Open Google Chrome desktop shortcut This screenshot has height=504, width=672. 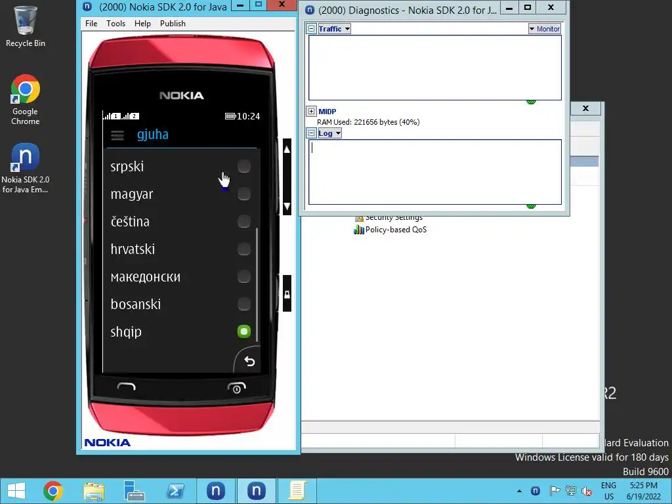(26, 100)
